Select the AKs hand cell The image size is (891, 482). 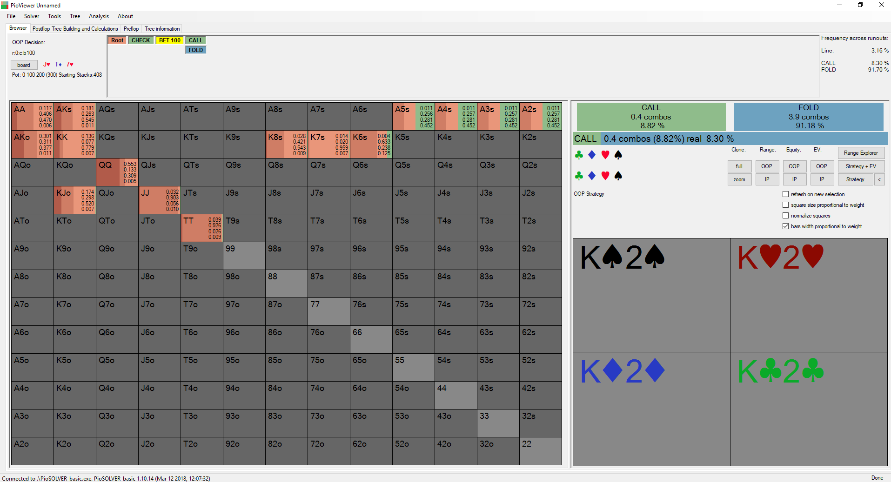(x=75, y=117)
